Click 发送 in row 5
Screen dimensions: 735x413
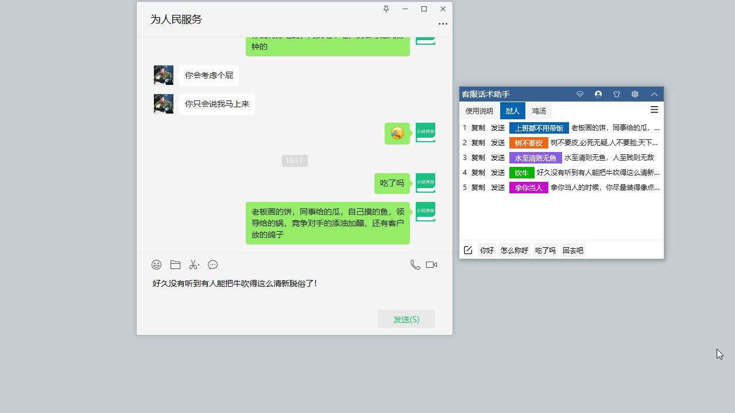498,188
